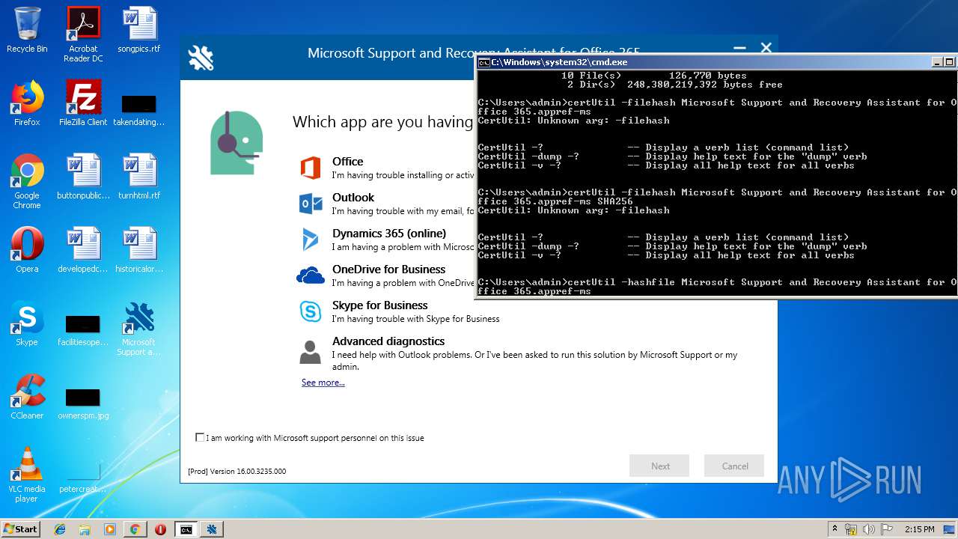Launch CCleaner from desktop
Screen dimensions: 958x539
click(27, 397)
